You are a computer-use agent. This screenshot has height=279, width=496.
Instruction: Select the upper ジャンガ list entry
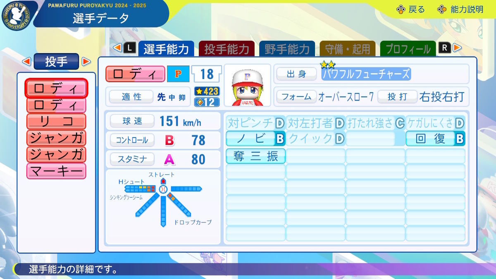(x=56, y=138)
